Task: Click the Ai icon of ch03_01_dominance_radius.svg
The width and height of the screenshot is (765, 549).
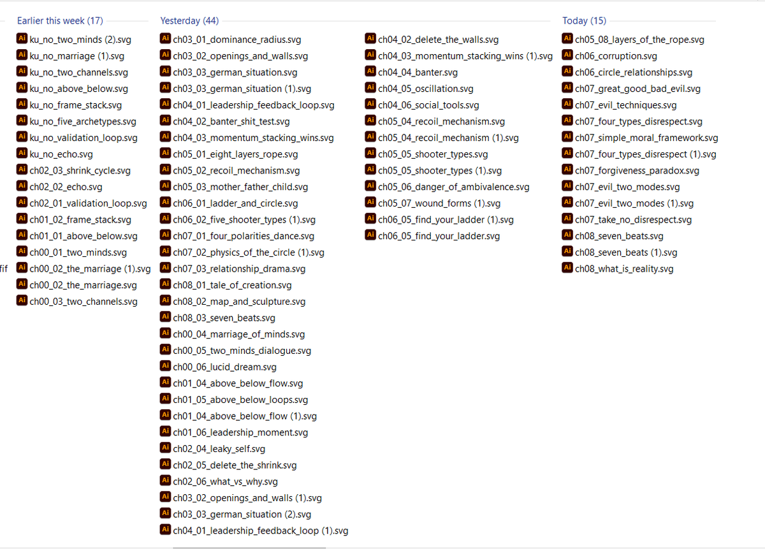Action: coord(165,40)
